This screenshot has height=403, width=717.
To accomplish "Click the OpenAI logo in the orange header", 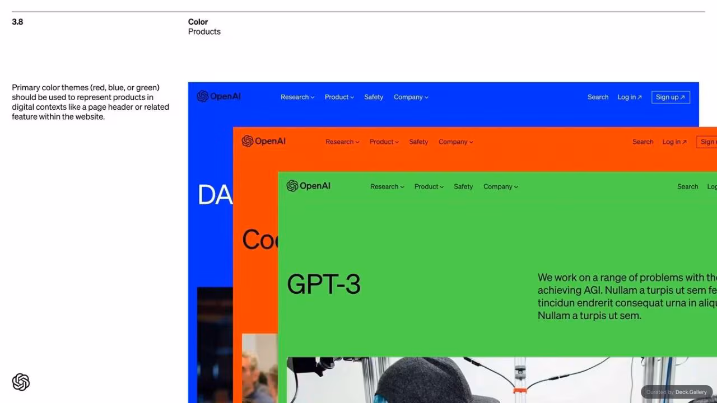I will [263, 141].
